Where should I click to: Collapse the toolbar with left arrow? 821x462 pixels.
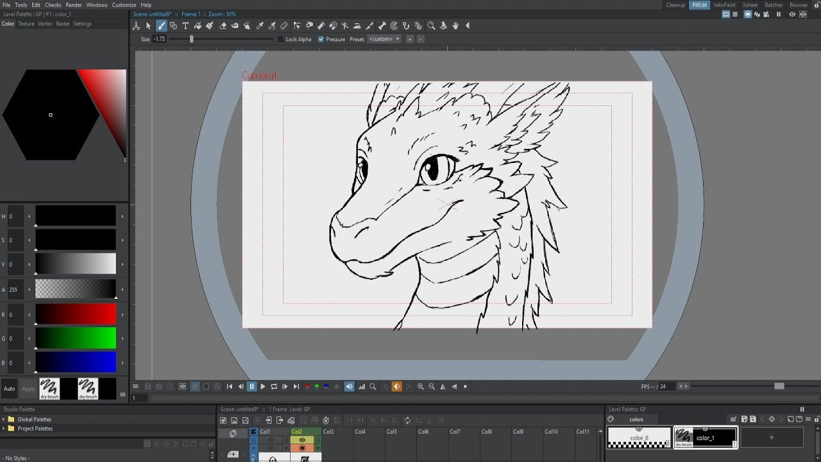pos(468,26)
